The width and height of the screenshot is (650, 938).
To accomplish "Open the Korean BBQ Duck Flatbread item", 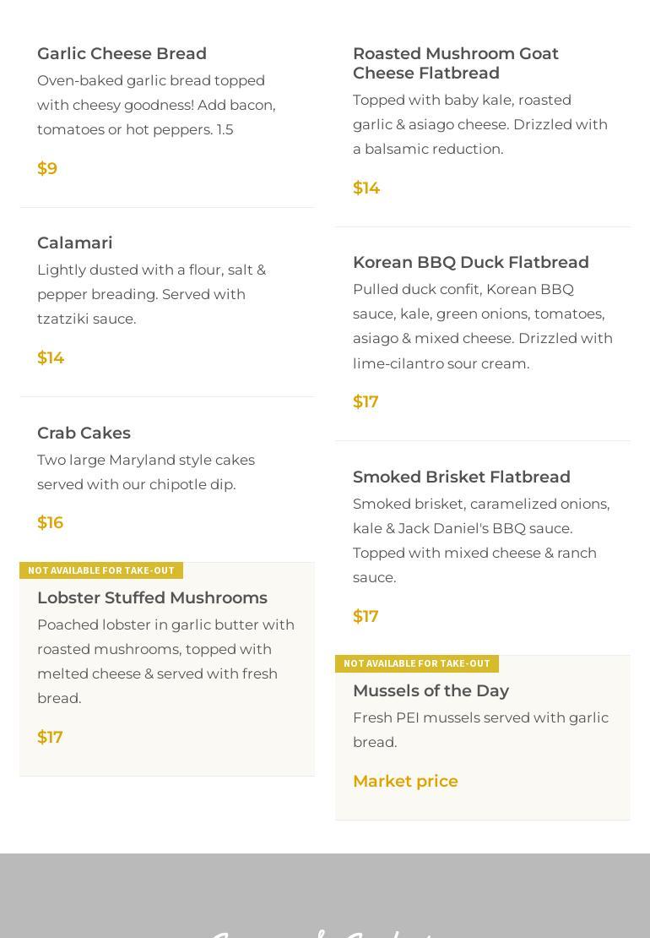I will (x=470, y=262).
